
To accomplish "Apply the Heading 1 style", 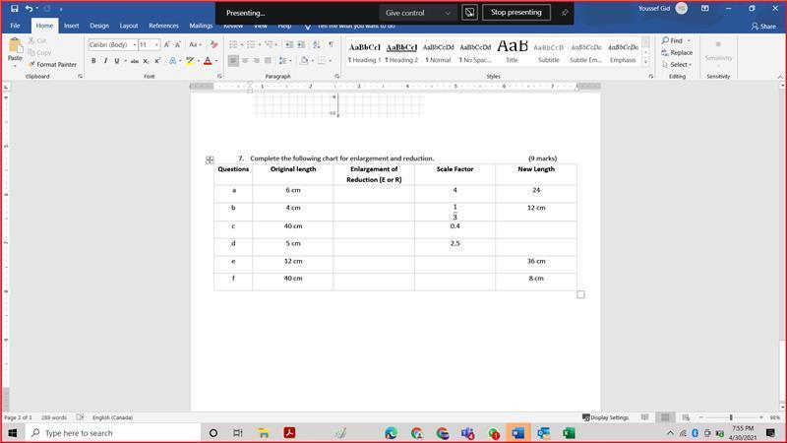I will tap(364, 52).
